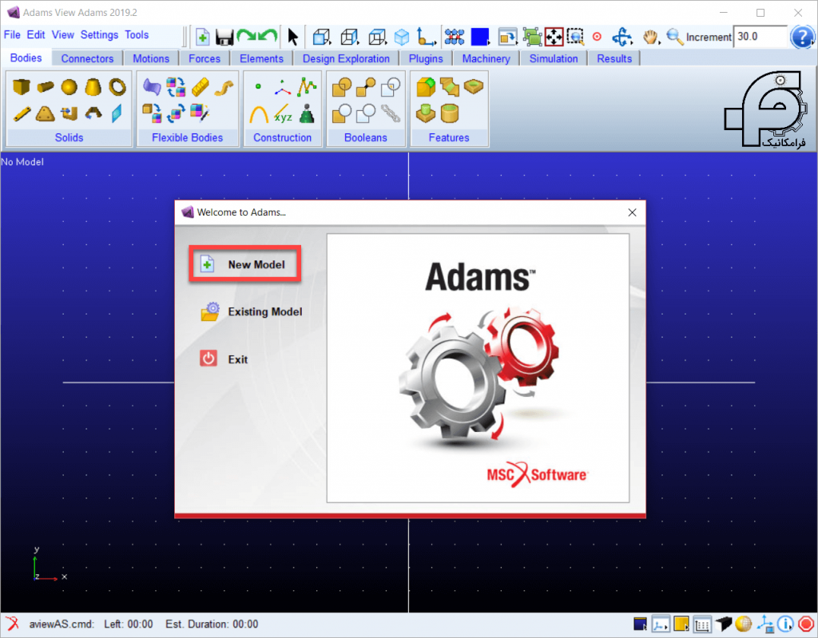Select the Cylinder solid tool
The height and width of the screenshot is (638, 818).
[46, 86]
